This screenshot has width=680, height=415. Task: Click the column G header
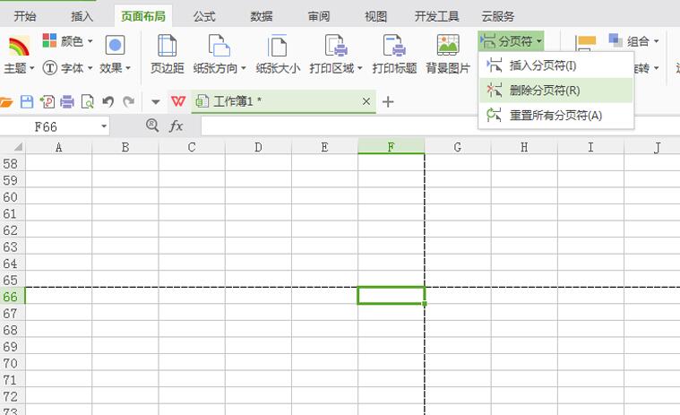tap(457, 147)
